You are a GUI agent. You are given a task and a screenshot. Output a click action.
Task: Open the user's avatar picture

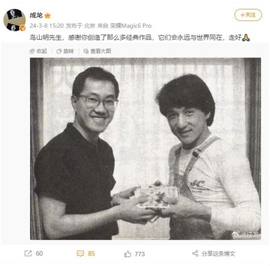click(15, 20)
